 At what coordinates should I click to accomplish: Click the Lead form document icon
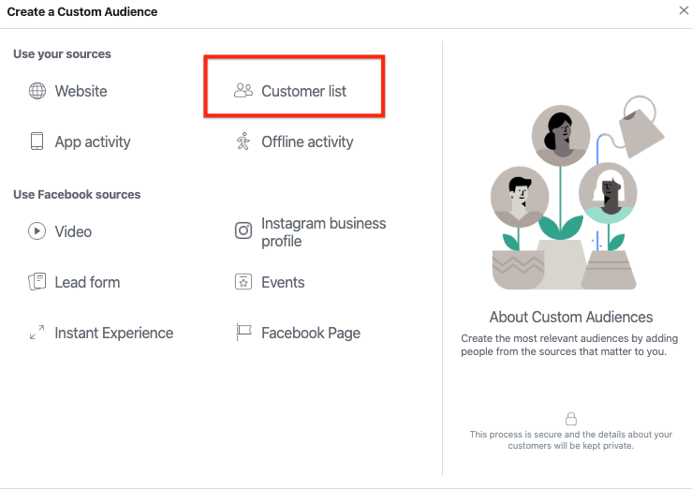pos(37,282)
